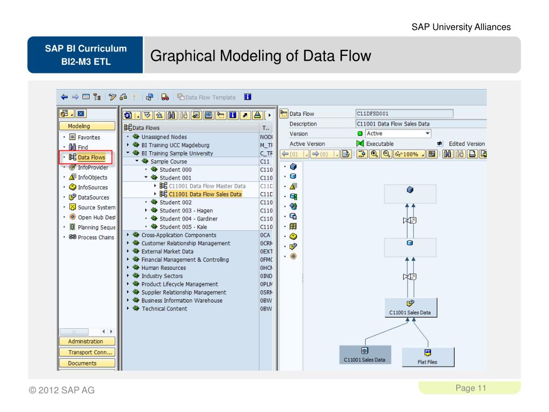This screenshot has width=549, height=412.
Task: Collapse BI Training Sample University node
Action: pyautogui.click(x=128, y=153)
